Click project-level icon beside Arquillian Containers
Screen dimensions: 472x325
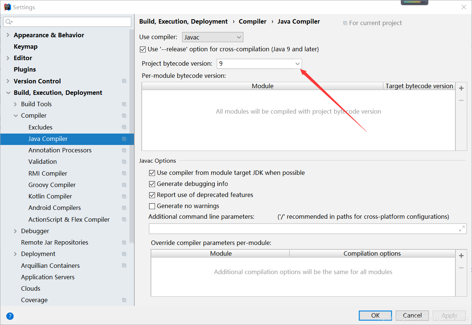pyautogui.click(x=124, y=266)
